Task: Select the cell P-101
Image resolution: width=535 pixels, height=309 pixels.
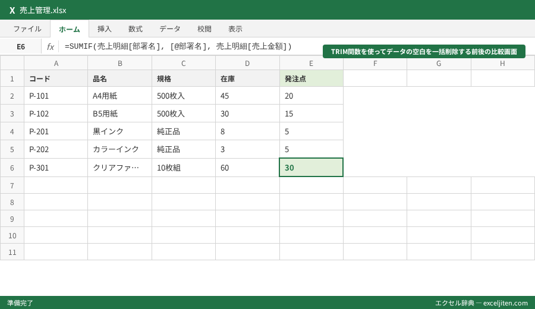Action: point(56,96)
